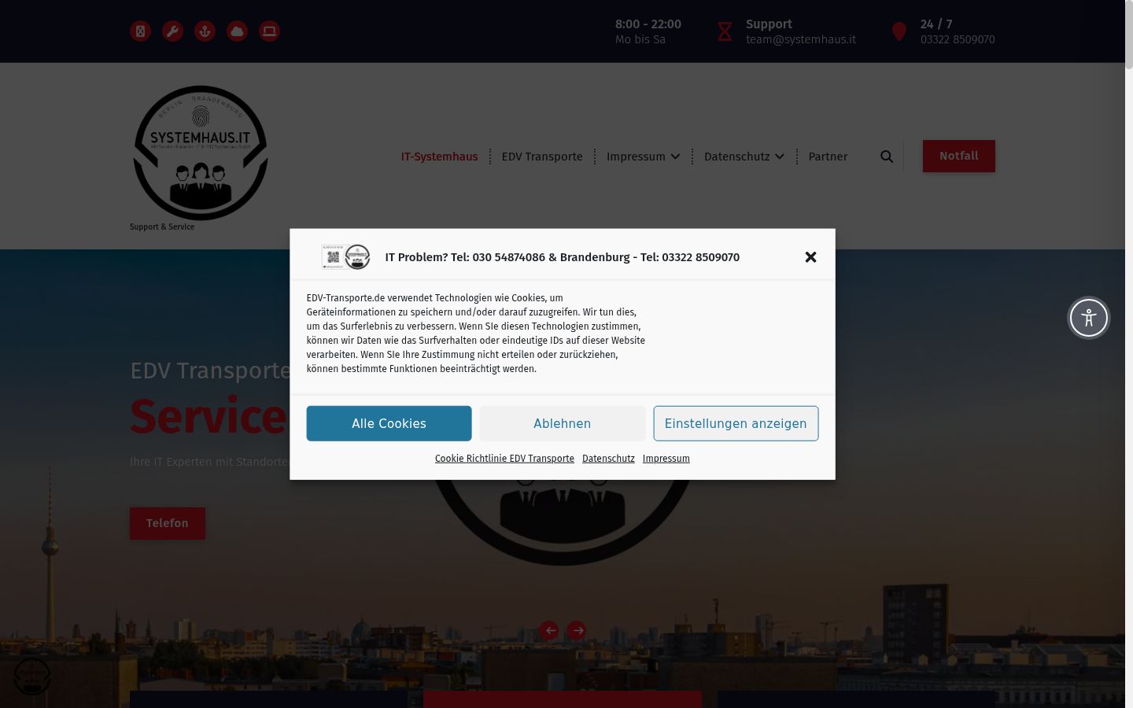Click the red Telefon button

(168, 523)
